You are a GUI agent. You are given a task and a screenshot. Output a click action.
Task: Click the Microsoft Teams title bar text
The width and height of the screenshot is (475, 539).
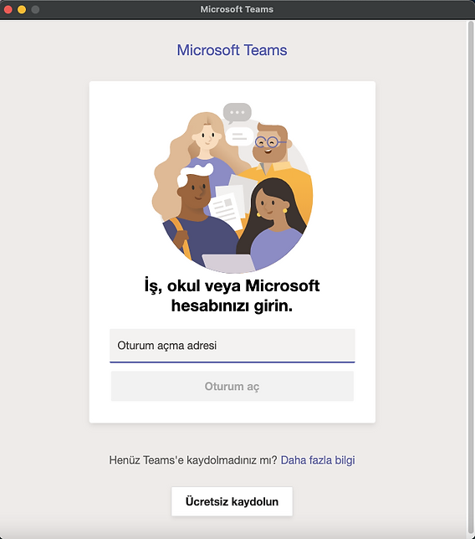pos(237,9)
